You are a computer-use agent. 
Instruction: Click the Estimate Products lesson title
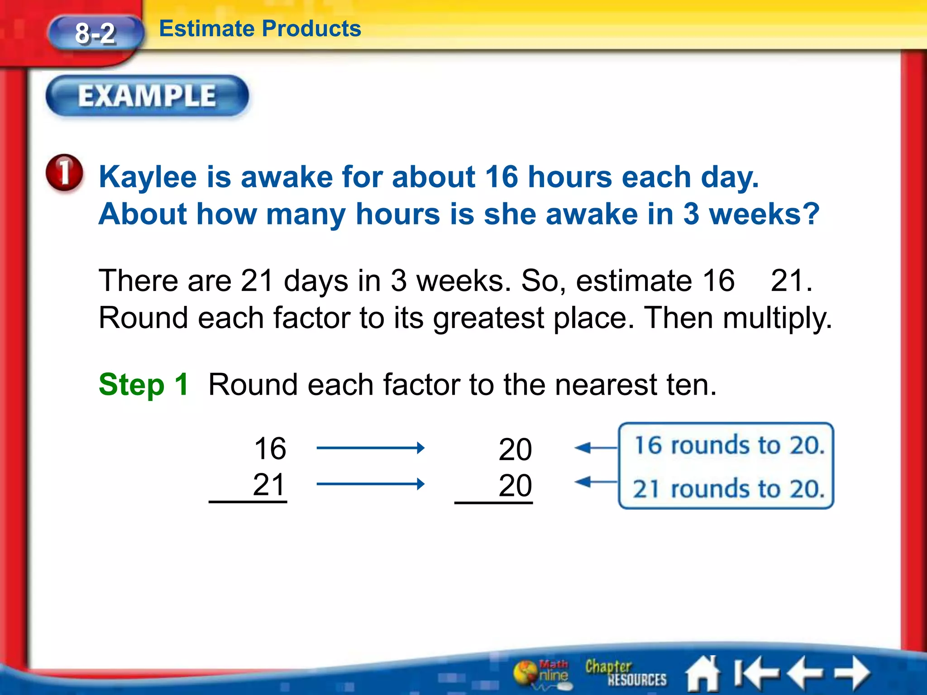[x=260, y=29]
